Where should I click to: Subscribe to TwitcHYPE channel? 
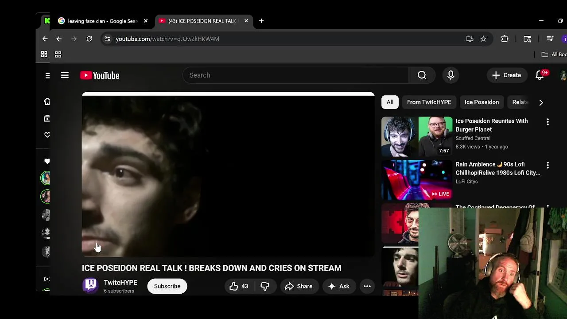167,286
